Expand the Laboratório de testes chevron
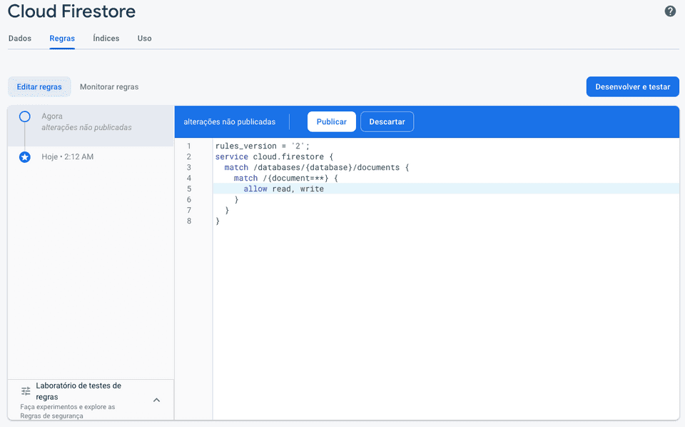This screenshot has width=685, height=427. point(157,400)
